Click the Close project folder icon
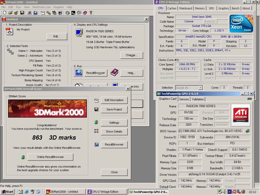Viewport: 260px width, 195px height. 16,13
